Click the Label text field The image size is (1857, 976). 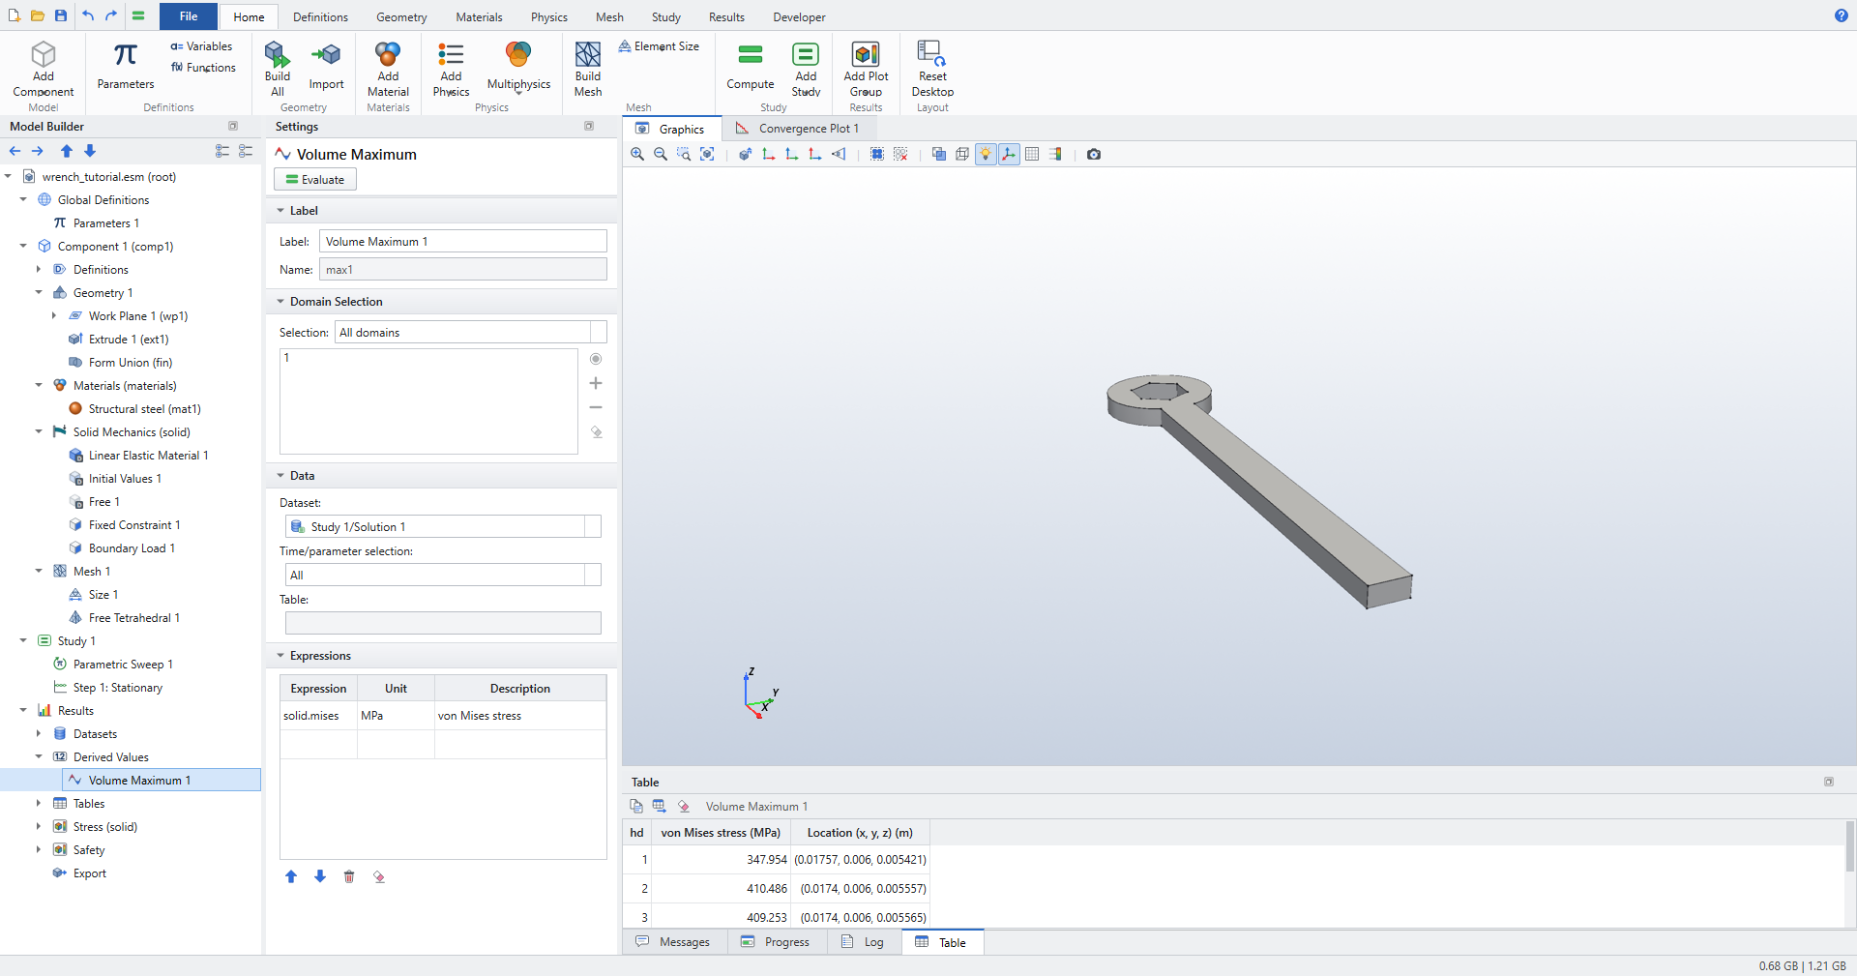click(463, 241)
